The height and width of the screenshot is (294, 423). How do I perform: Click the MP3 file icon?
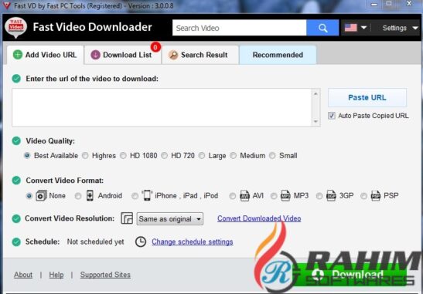pyautogui.click(x=285, y=195)
